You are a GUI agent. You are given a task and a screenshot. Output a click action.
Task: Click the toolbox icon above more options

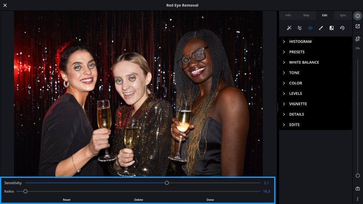pyautogui.click(x=358, y=189)
